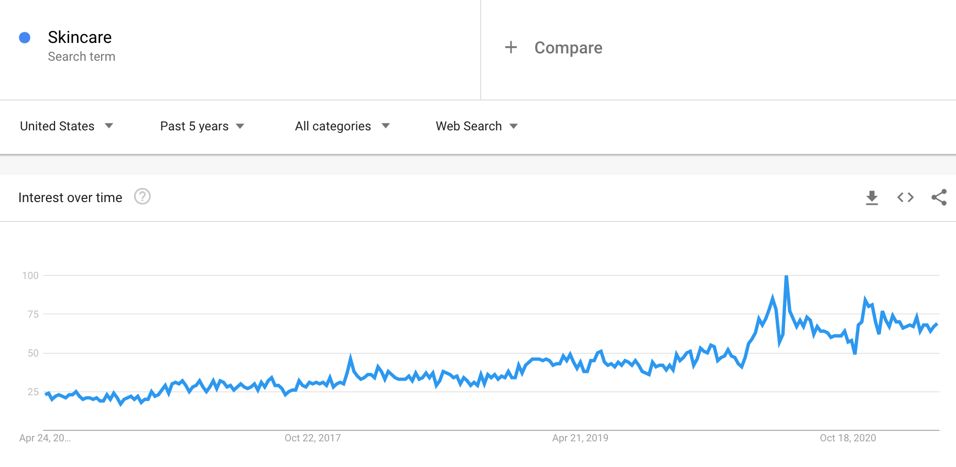The image size is (956, 467).
Task: Click the Interest over time heading
Action: click(70, 197)
